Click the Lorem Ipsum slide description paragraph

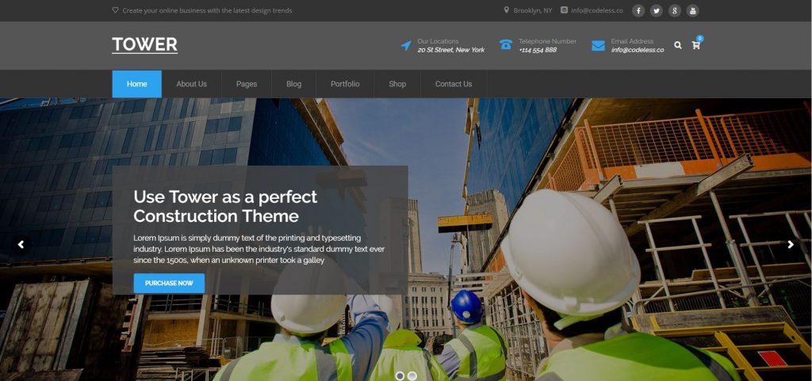pyautogui.click(x=259, y=250)
